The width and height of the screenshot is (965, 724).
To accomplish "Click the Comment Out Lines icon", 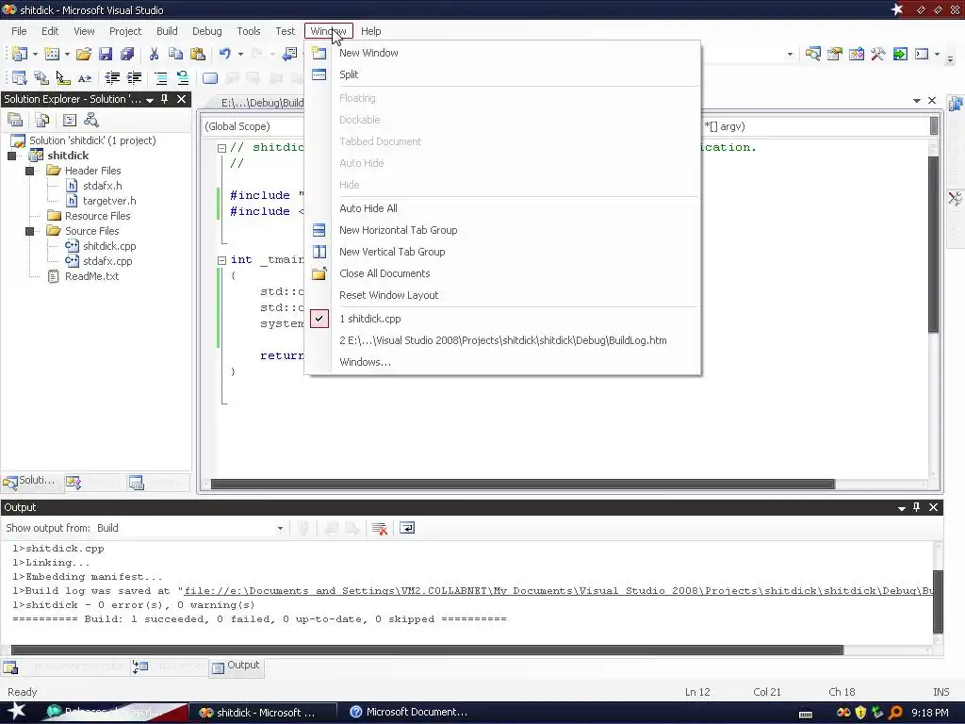I will [160, 77].
